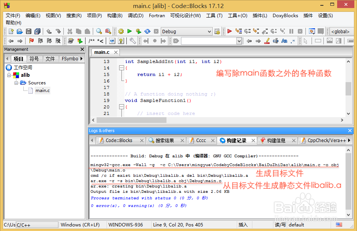Click the editor vertical scrollbar thumb
357x231 pixels.
[348, 89]
